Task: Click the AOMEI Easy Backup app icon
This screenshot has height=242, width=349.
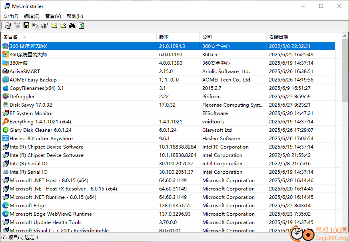Action: coord(5,79)
